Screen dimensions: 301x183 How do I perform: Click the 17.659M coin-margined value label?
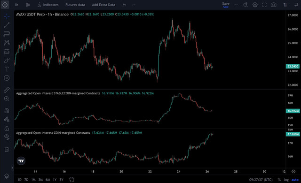pyautogui.click(x=293, y=134)
